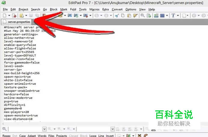The width and height of the screenshot is (208, 137).
Task: Click the Open file folder icon
Action: tap(21, 16)
